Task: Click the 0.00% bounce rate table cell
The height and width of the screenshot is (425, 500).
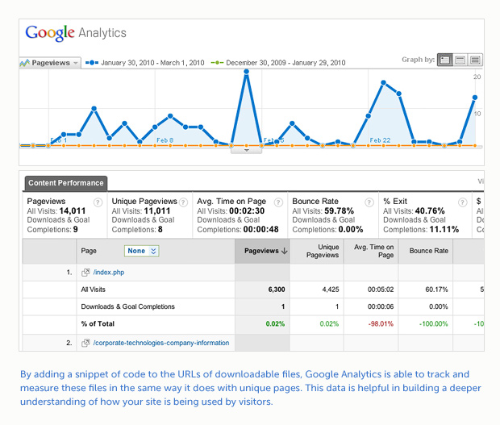Action: (x=439, y=306)
